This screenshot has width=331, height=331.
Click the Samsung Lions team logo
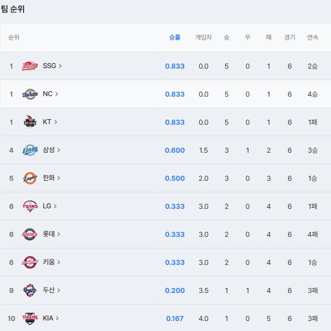(30, 150)
